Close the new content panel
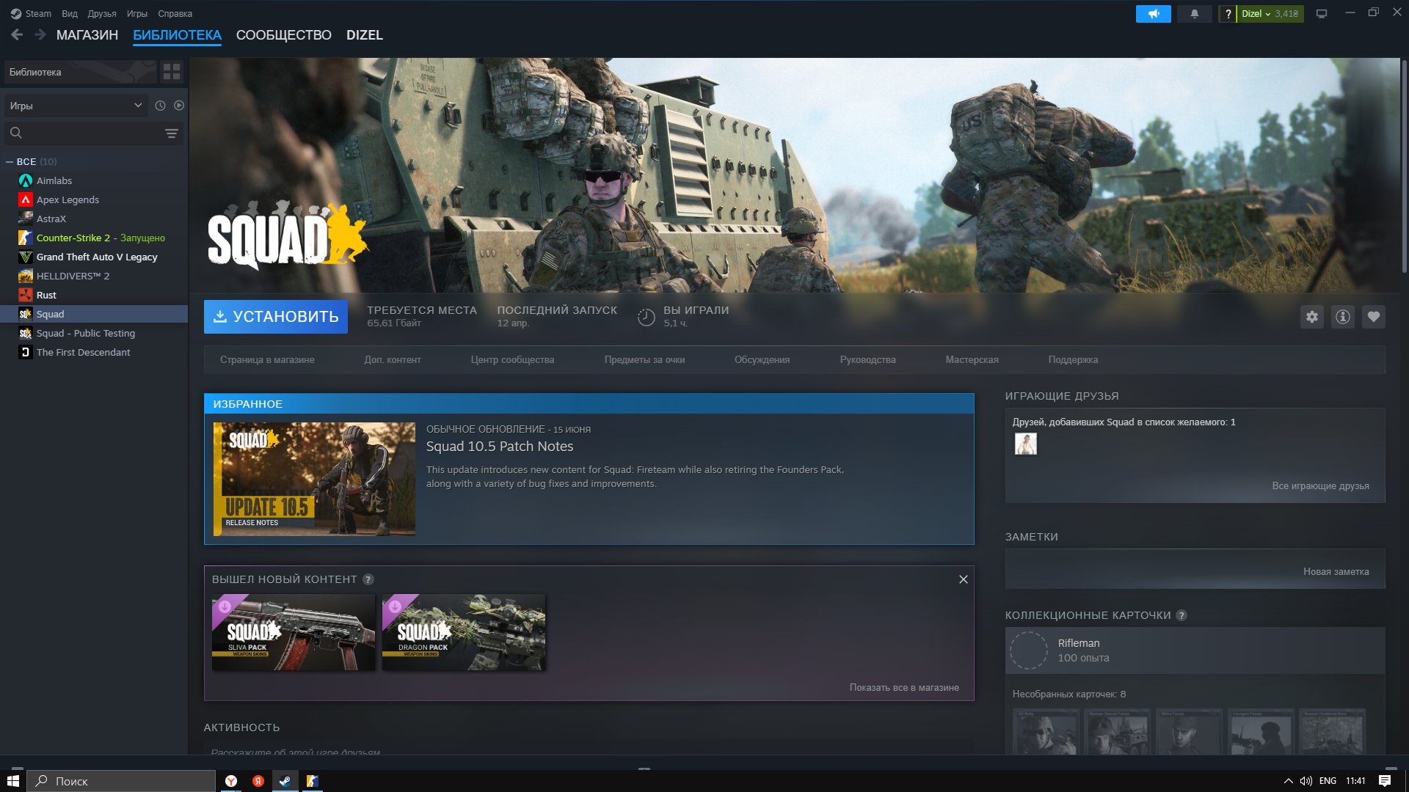1409x792 pixels. (963, 579)
